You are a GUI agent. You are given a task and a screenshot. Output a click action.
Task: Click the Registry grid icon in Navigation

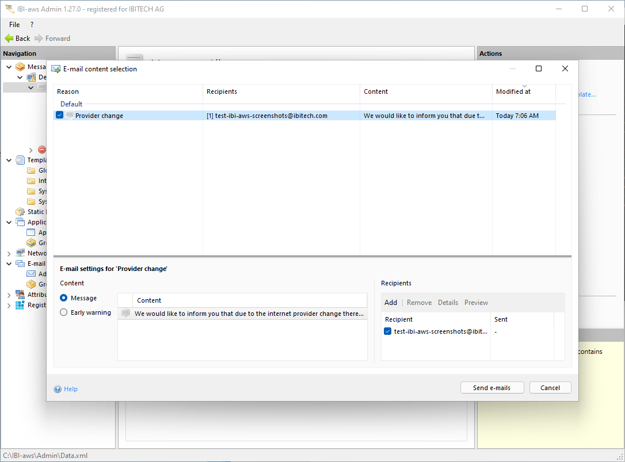[x=20, y=305]
